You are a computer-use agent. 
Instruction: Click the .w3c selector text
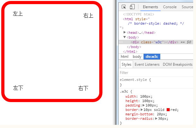tap(124, 91)
